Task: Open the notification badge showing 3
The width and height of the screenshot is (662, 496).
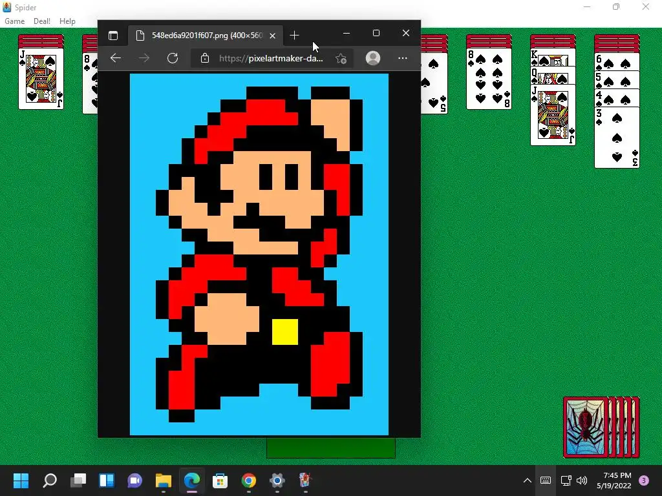Action: (644, 480)
